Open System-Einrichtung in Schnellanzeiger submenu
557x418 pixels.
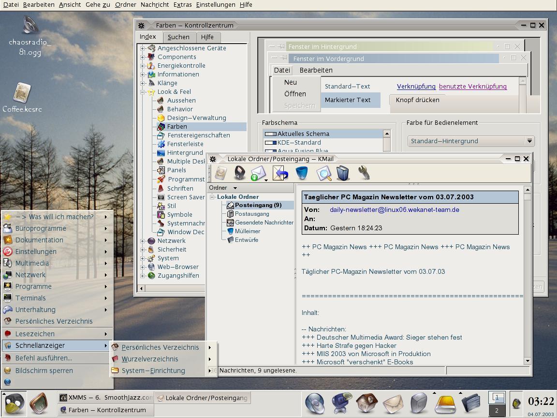click(x=163, y=371)
